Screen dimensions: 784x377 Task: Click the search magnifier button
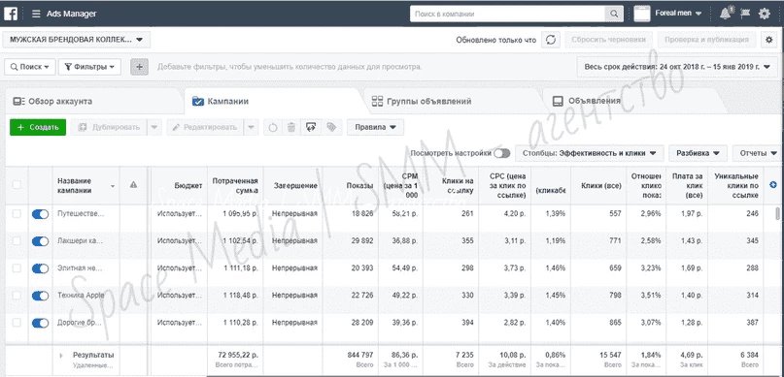pos(613,14)
